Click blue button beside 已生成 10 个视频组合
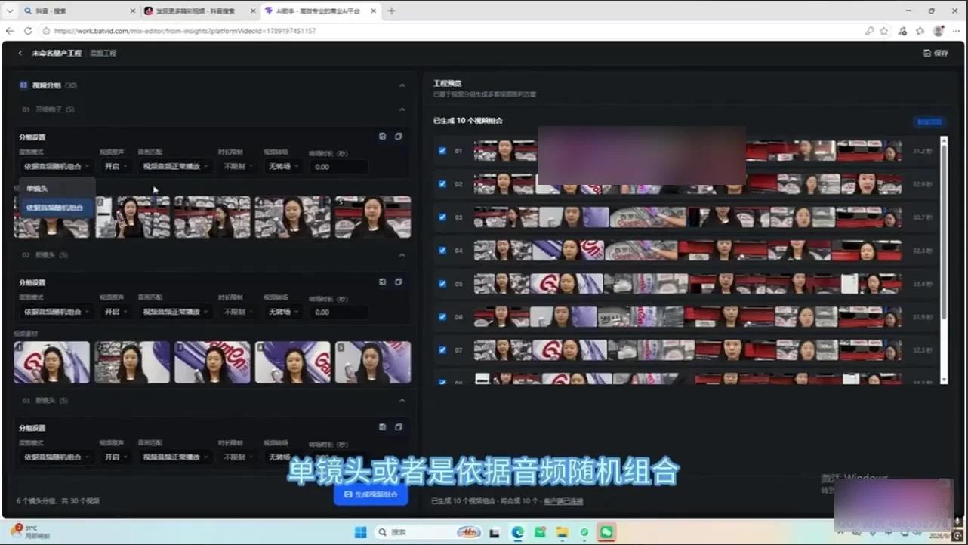This screenshot has width=968, height=545. click(x=929, y=122)
